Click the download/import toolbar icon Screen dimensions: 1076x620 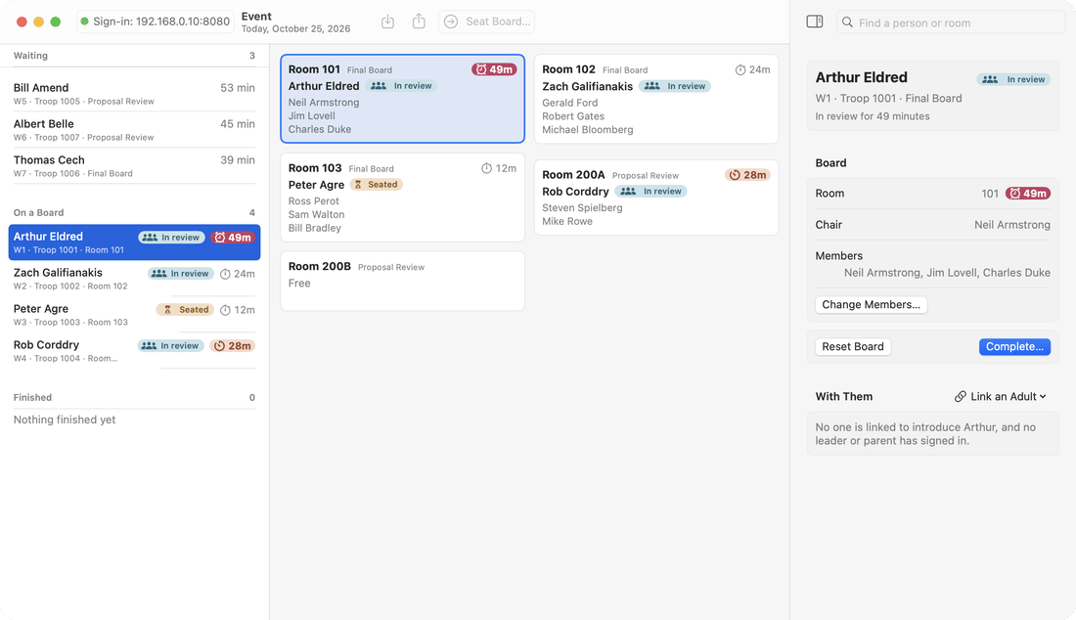pyautogui.click(x=387, y=22)
